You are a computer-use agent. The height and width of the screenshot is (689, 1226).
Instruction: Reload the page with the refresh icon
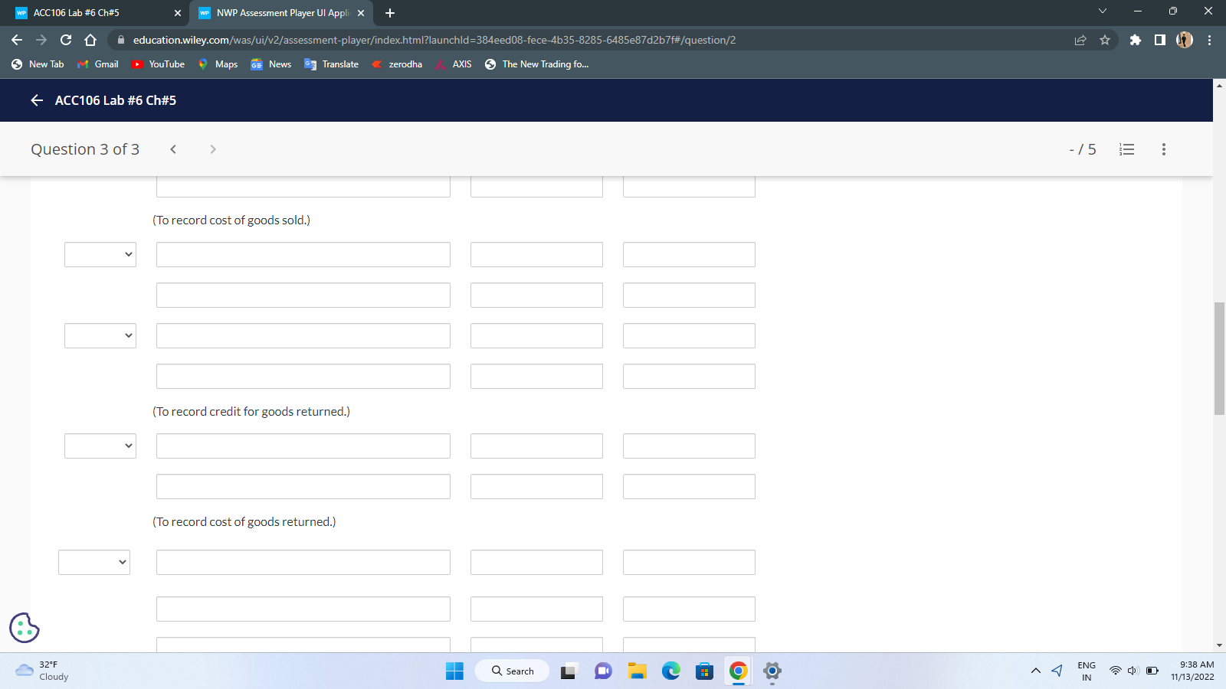pos(65,40)
